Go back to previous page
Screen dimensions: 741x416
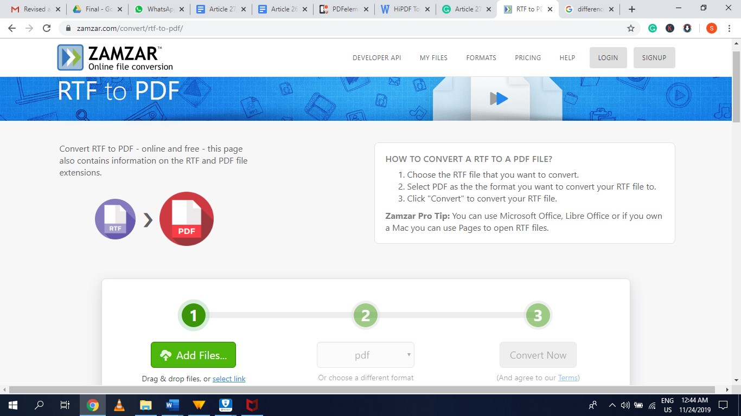coord(12,28)
